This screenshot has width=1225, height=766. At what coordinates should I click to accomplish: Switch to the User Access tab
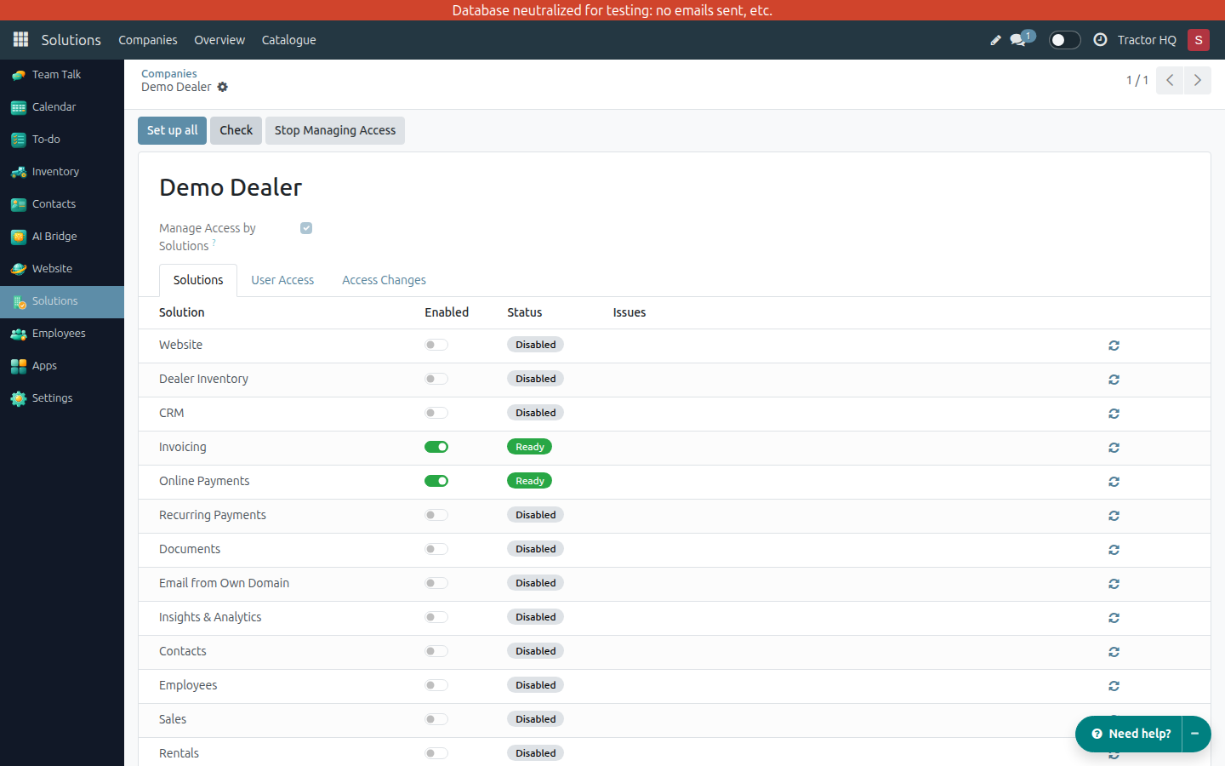click(x=282, y=280)
